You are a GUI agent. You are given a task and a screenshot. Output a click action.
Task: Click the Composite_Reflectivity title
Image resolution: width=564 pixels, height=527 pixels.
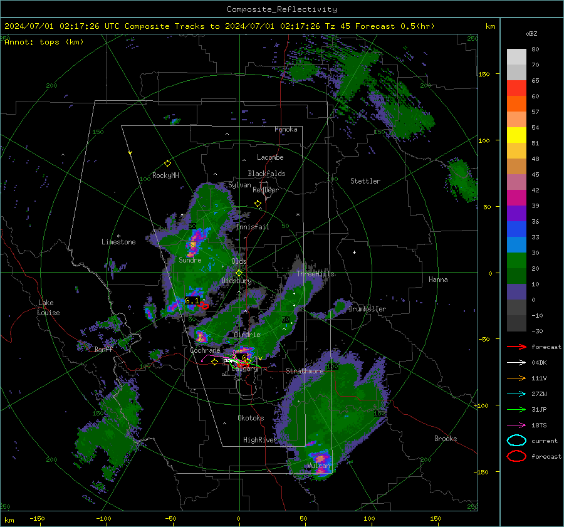pos(282,9)
